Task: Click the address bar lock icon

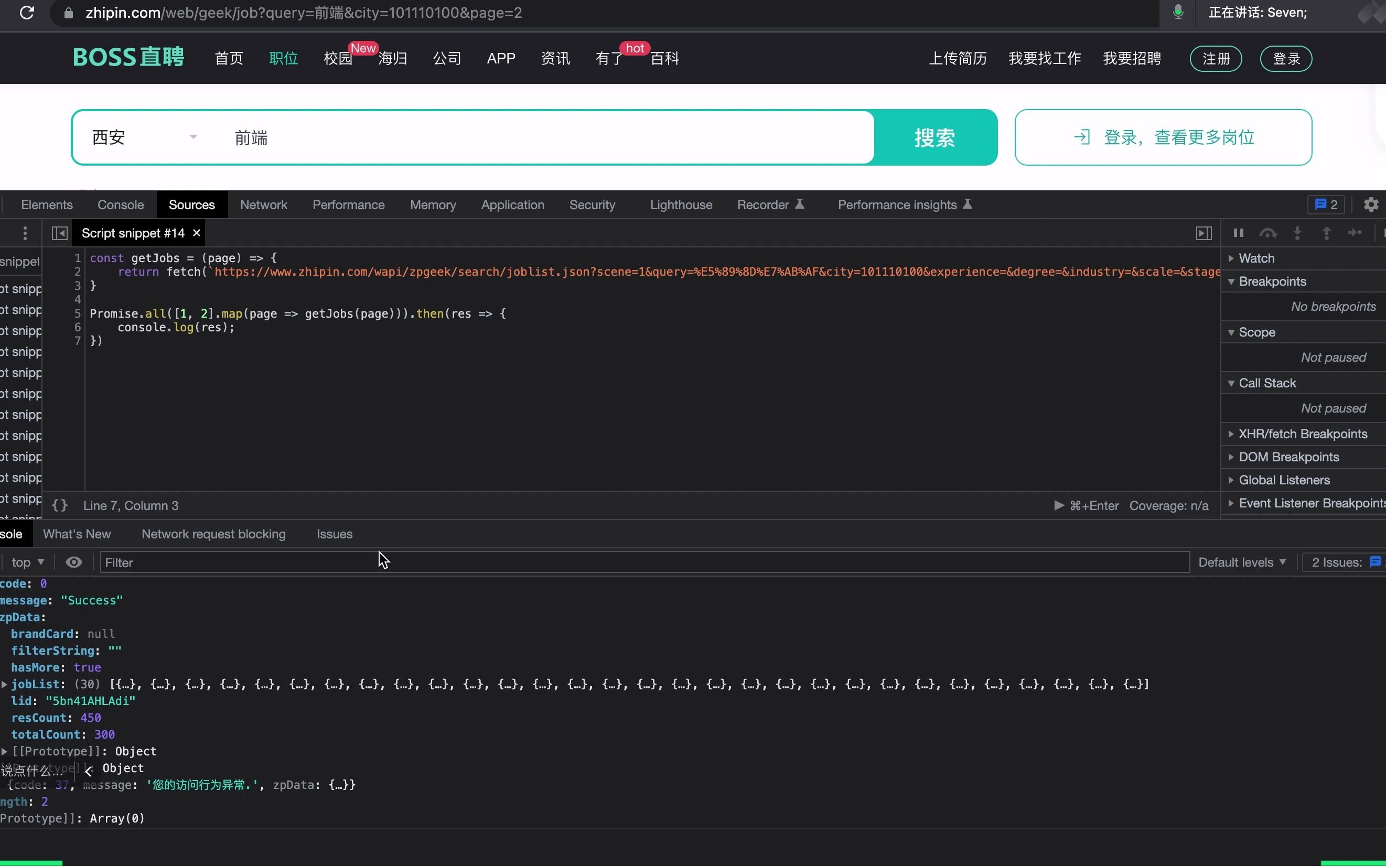Action: click(68, 13)
